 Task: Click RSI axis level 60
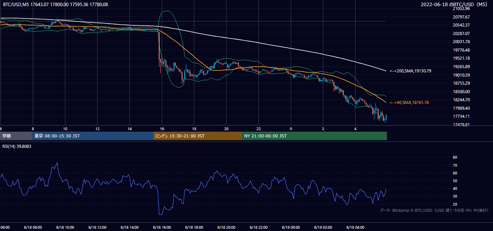pos(455,173)
